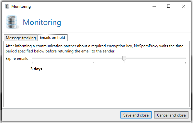The height and width of the screenshot is (123, 193).
Task: Click the bold 3 days value label
Action: point(36,69)
